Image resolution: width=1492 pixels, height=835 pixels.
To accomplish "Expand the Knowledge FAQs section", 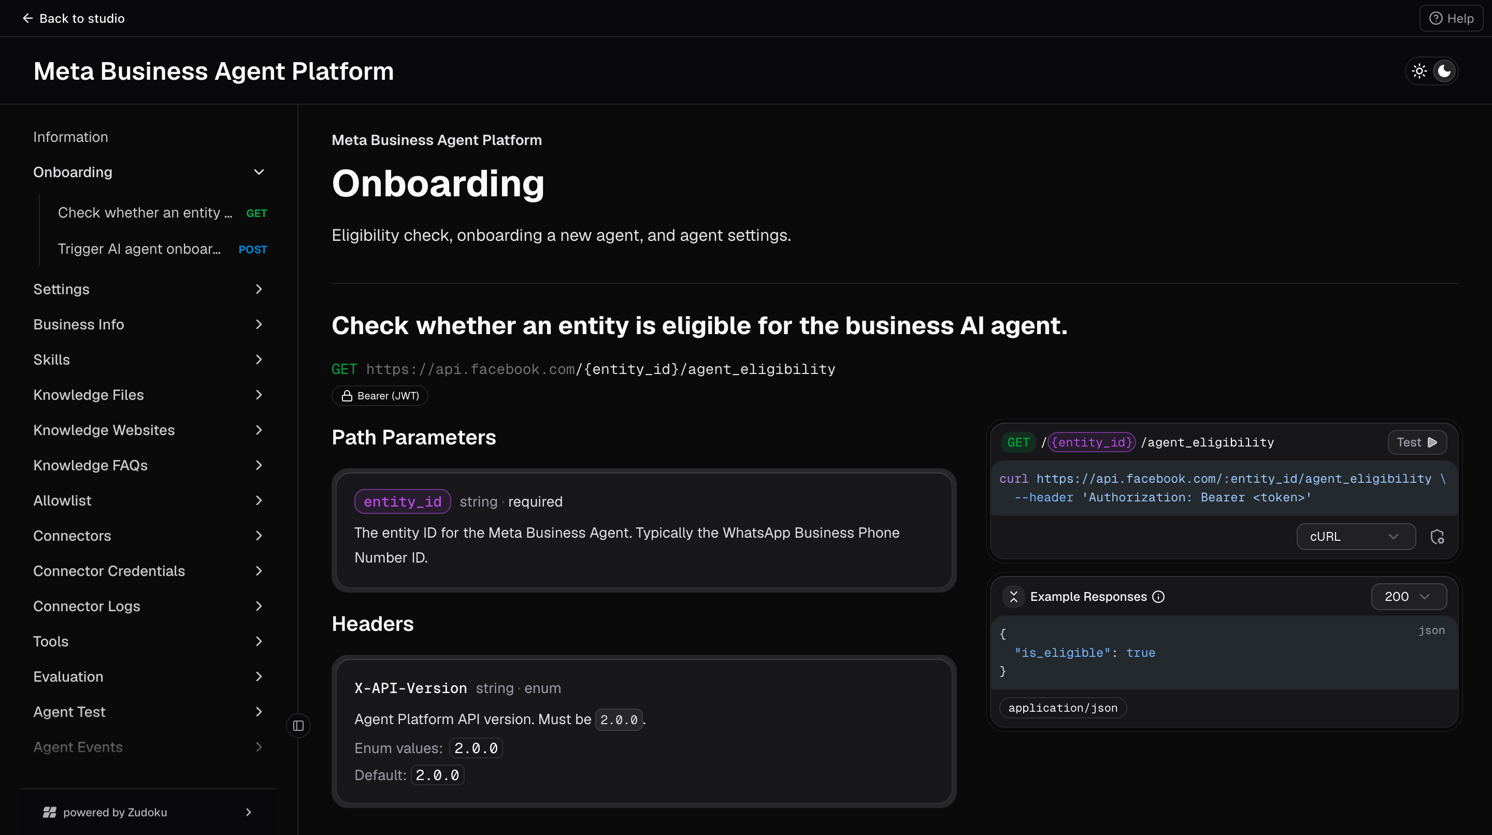I will pyautogui.click(x=149, y=466).
